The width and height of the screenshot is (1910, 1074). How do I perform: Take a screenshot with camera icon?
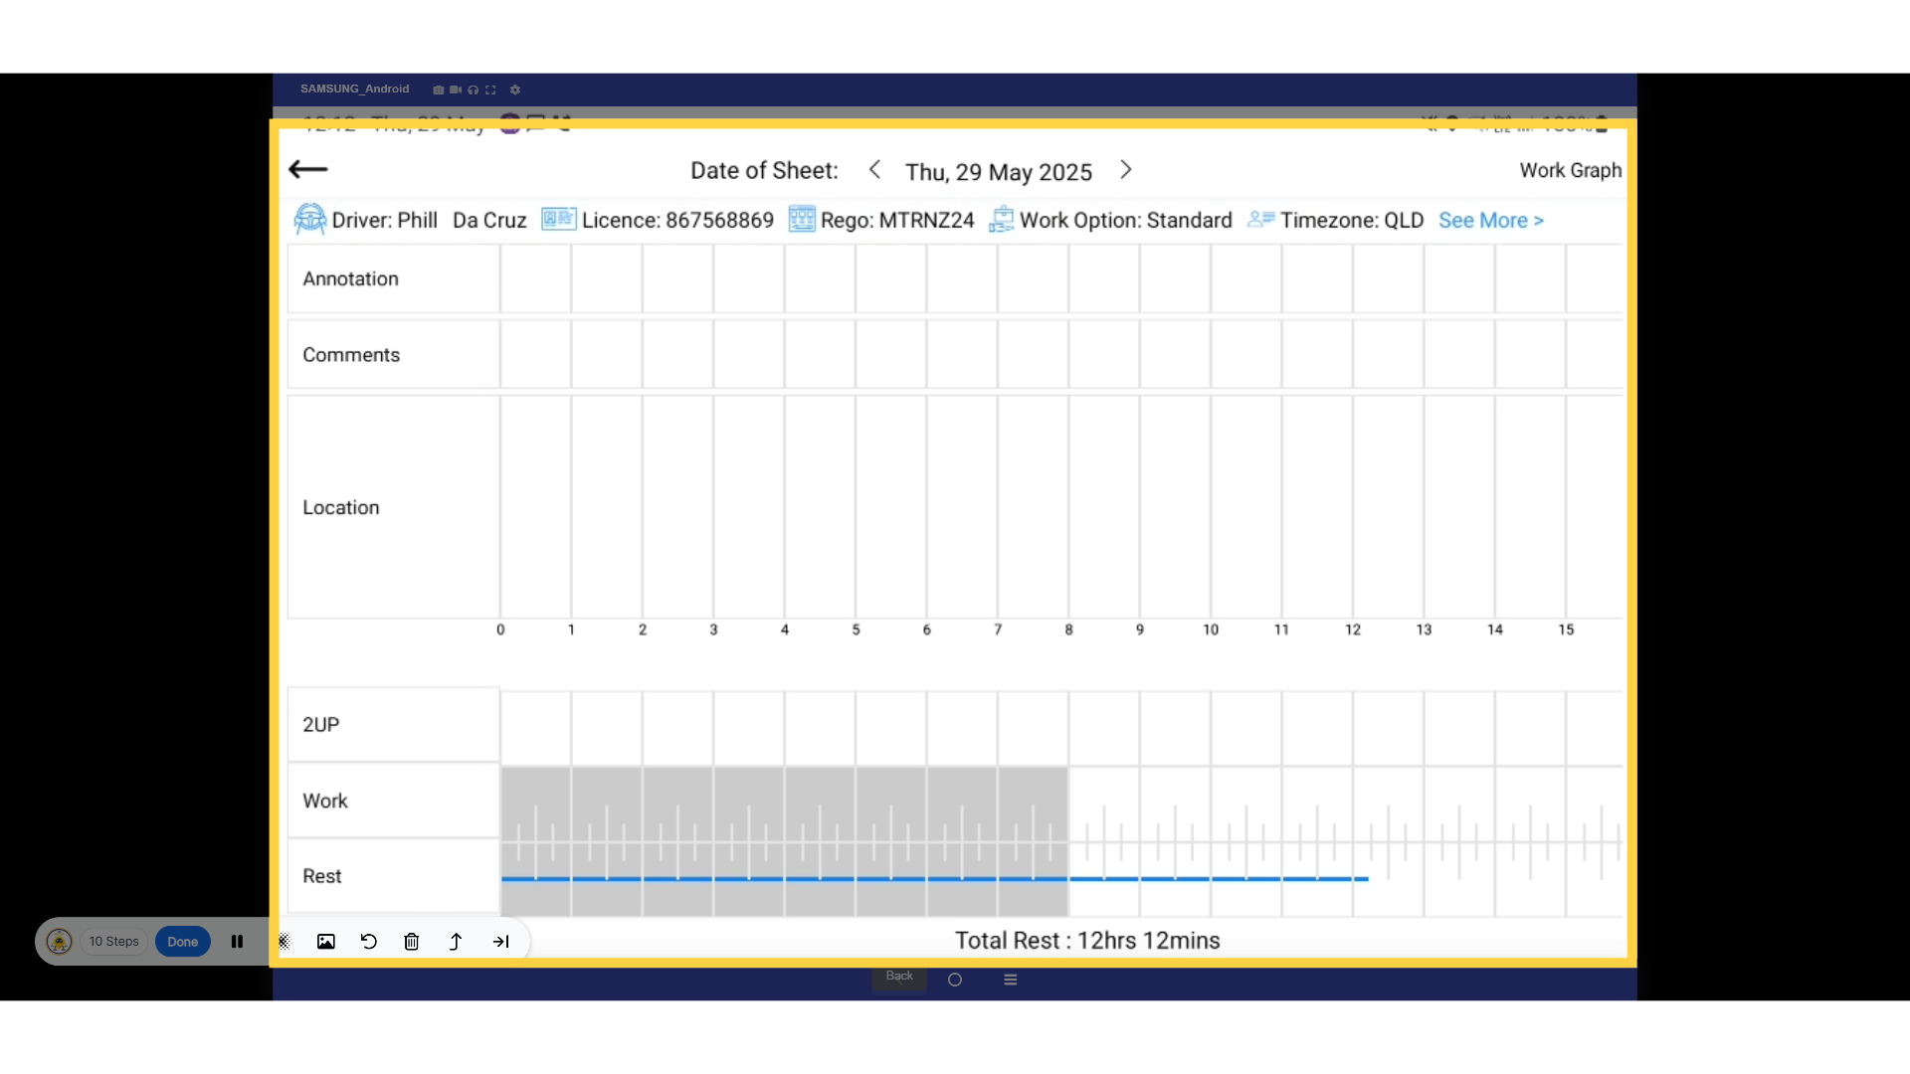click(438, 89)
